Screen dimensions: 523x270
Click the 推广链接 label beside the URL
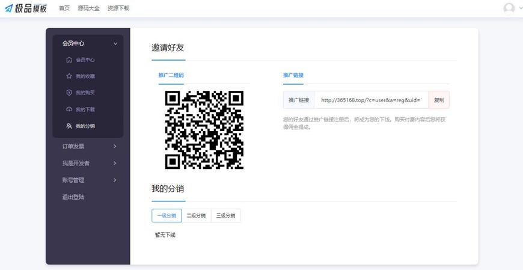pos(299,100)
